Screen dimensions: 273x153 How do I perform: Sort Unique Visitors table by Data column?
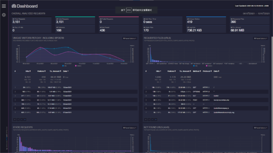[x=66, y=71]
